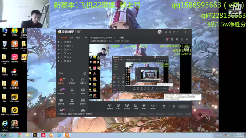The image size is (246, 138).
Task: Click the car-shaped tool icon in the toolbox bottom row
Action: pos(83,110)
